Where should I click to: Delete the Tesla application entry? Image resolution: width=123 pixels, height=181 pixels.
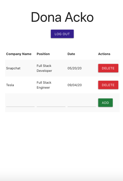tap(108, 85)
